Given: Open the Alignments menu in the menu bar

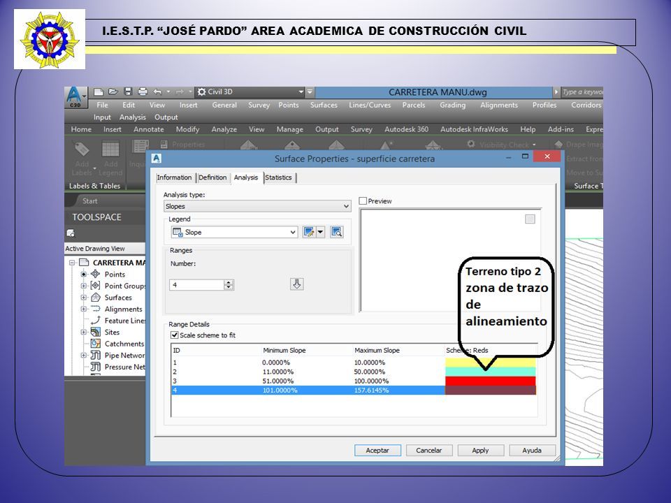Looking at the screenshot, I should (x=499, y=105).
